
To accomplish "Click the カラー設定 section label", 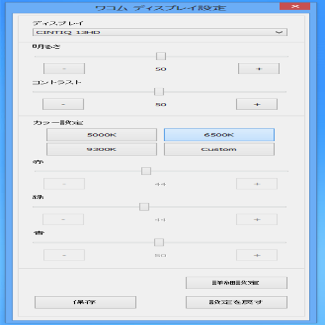I will [58, 122].
